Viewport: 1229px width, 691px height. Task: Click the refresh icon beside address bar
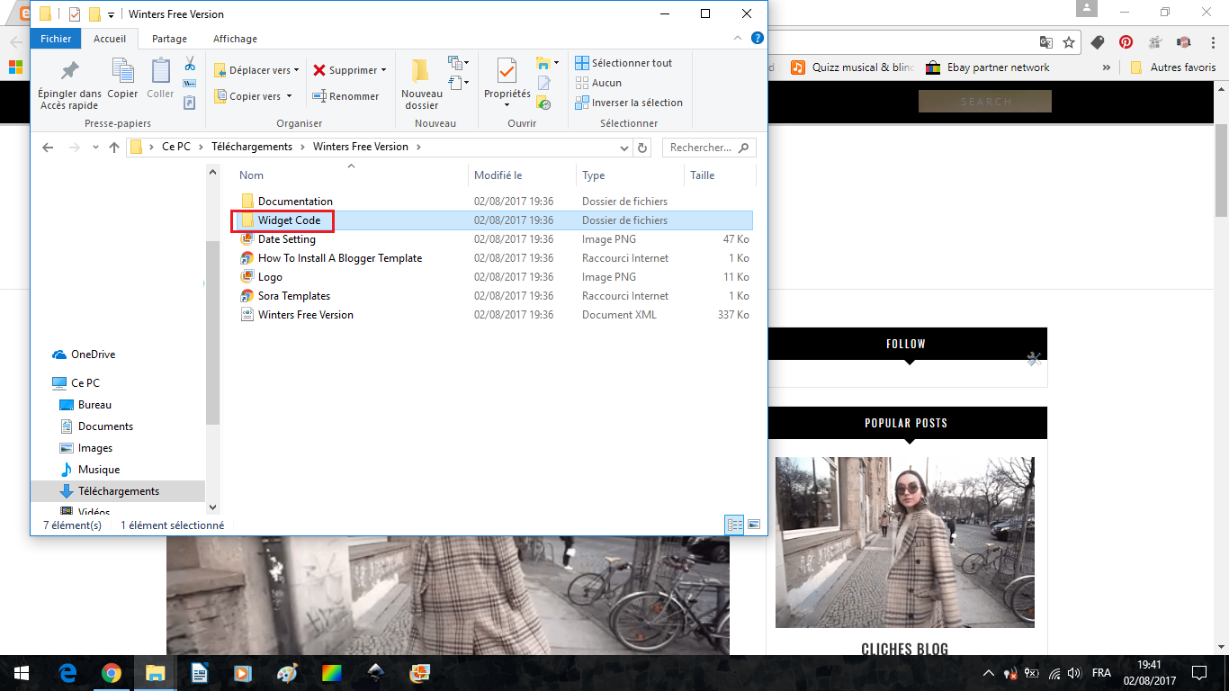coord(642,148)
